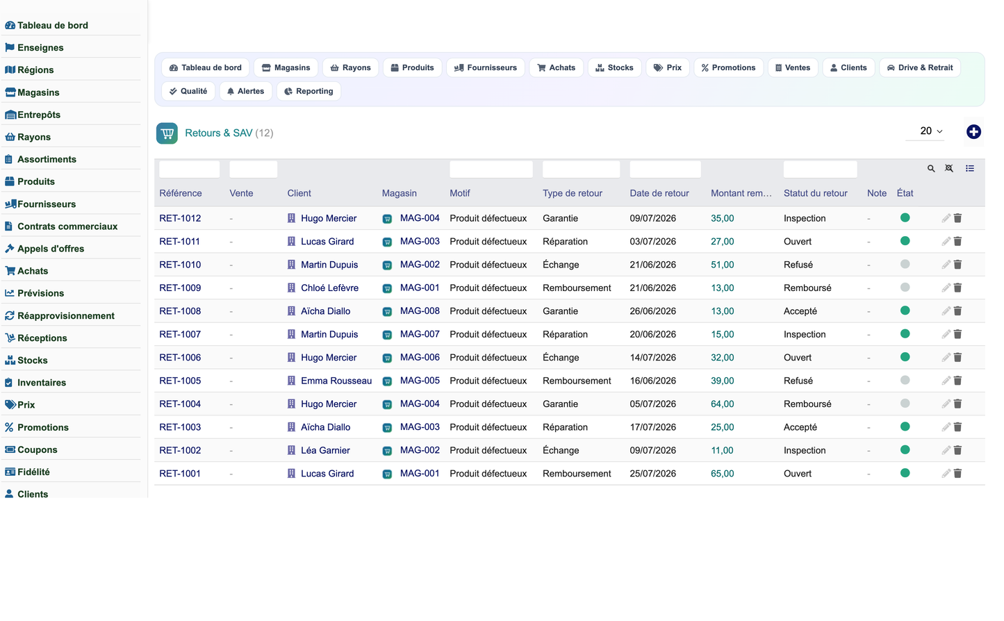
Task: Click the date 25/07/2026 in row RET-1001
Action: tap(653, 474)
